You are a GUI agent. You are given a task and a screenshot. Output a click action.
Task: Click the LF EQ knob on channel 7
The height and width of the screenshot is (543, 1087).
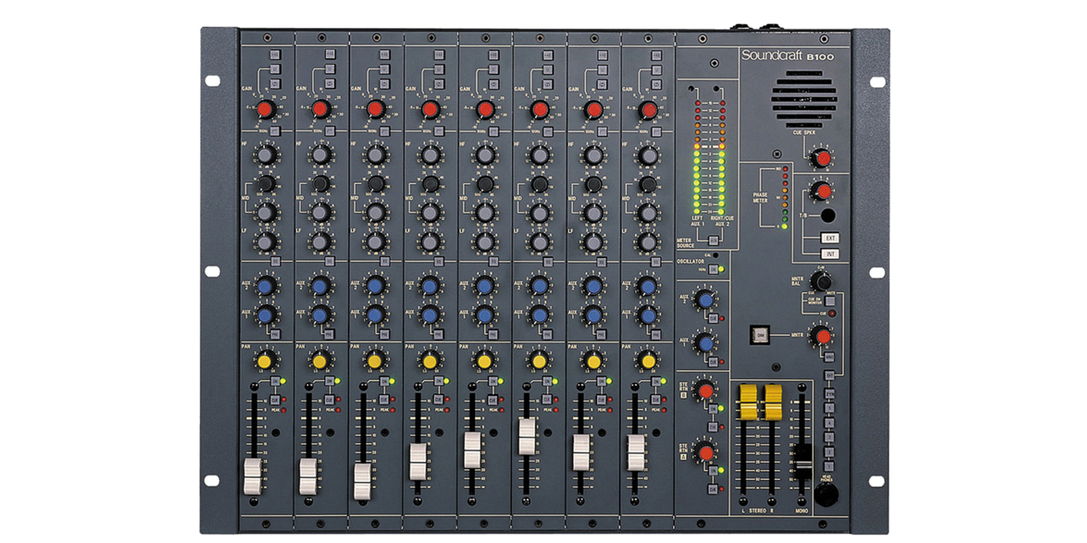pos(593,242)
